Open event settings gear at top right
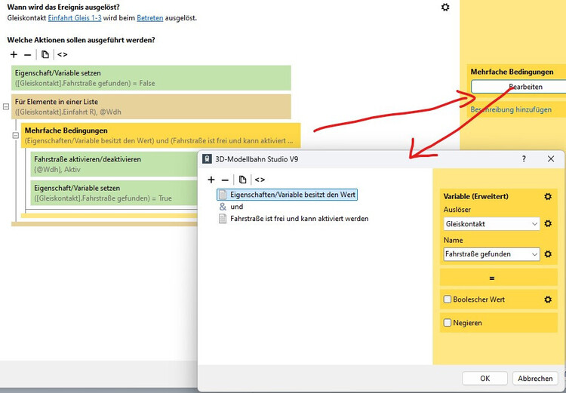566x393 pixels. [x=445, y=7]
